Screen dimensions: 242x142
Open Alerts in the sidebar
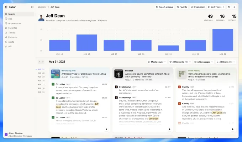[x=19, y=42]
